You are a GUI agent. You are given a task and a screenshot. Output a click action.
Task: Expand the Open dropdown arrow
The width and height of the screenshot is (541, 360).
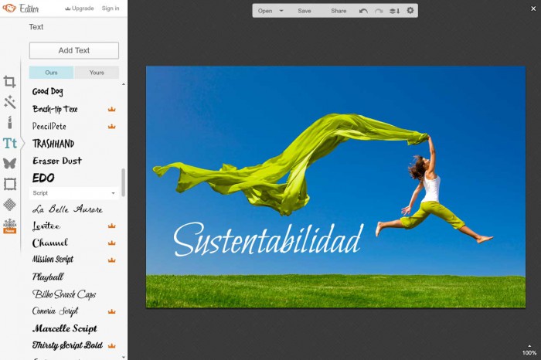tap(281, 11)
